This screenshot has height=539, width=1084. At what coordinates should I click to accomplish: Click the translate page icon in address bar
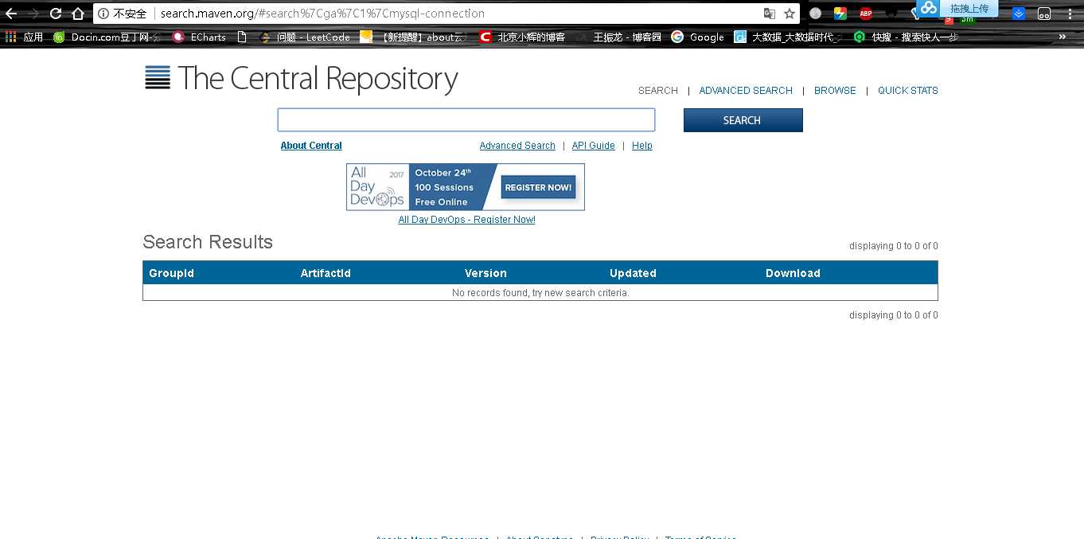pyautogui.click(x=769, y=14)
